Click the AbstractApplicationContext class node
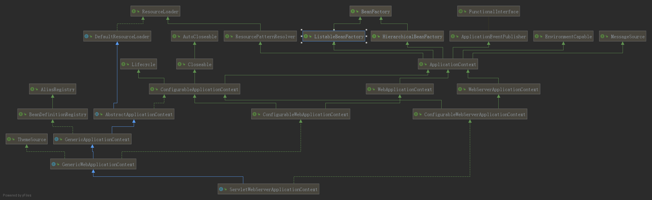652x200 pixels. tap(134, 114)
